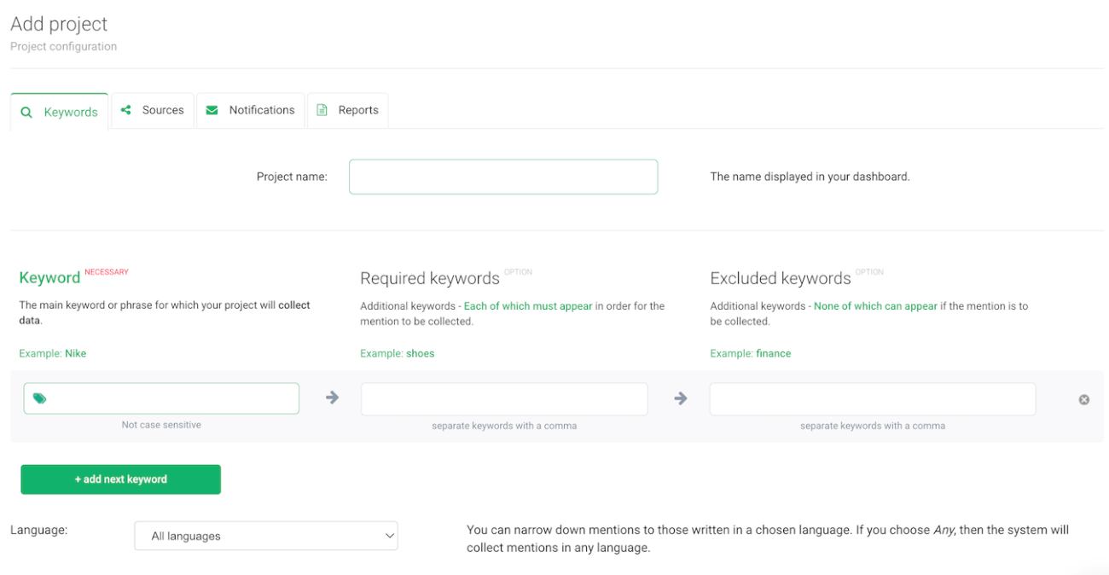Click the magnifier icon on Keywords tab
This screenshot has width=1109, height=575.
26,113
